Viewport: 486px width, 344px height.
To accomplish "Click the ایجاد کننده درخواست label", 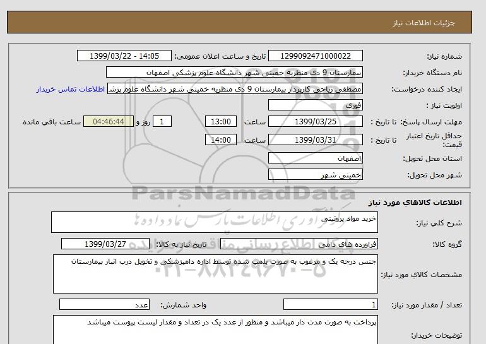I will coord(427,89).
